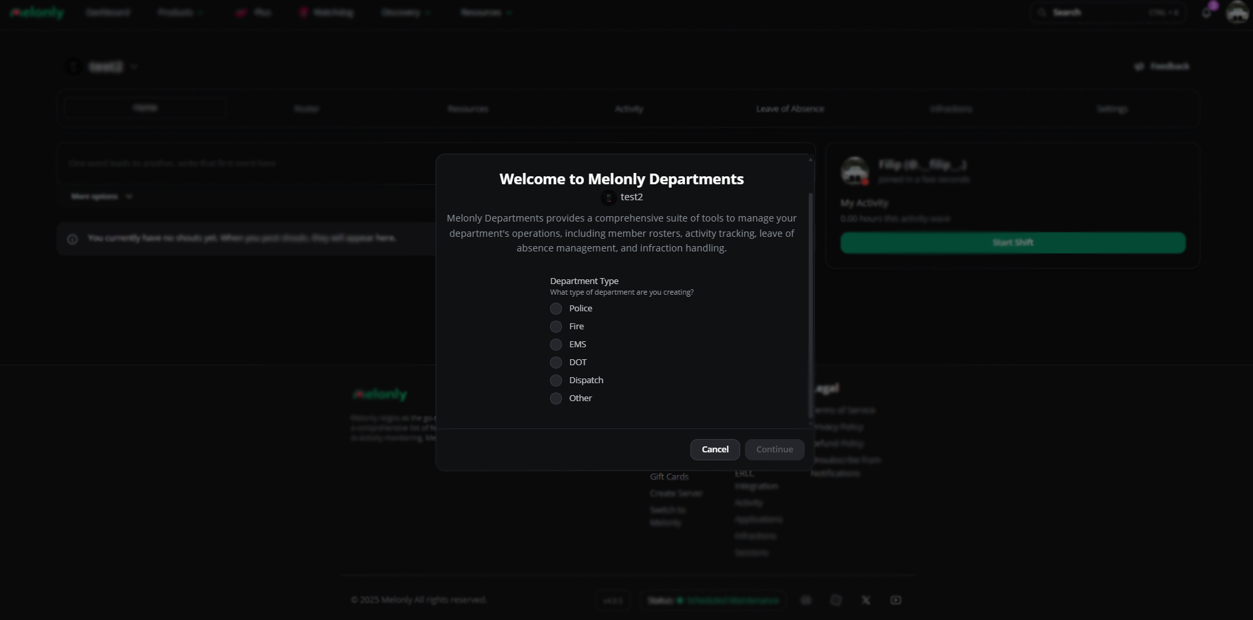Click the dialog's 'test2' server name
Viewport: 1253px width, 620px height.
tap(632, 197)
